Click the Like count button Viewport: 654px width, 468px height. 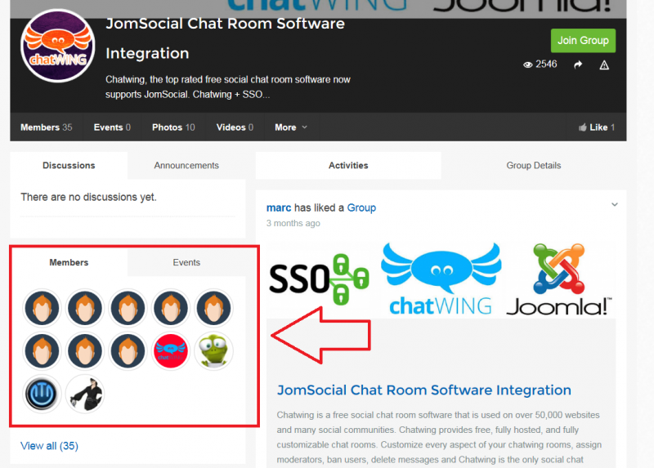tap(597, 127)
